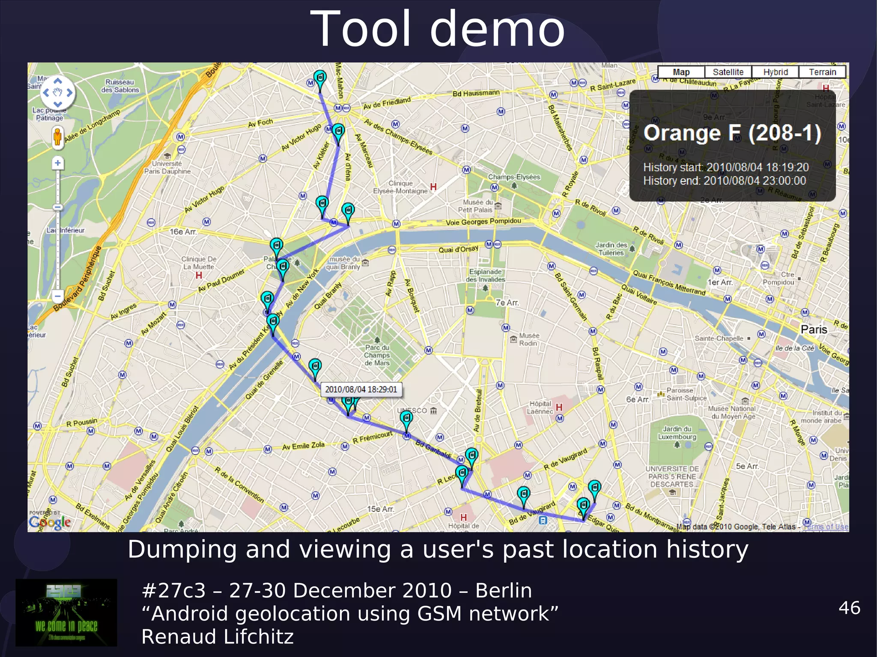Click the 2010/08/04 18:29:01 timestamp tooltip
This screenshot has height=657, width=877.
pos(361,389)
